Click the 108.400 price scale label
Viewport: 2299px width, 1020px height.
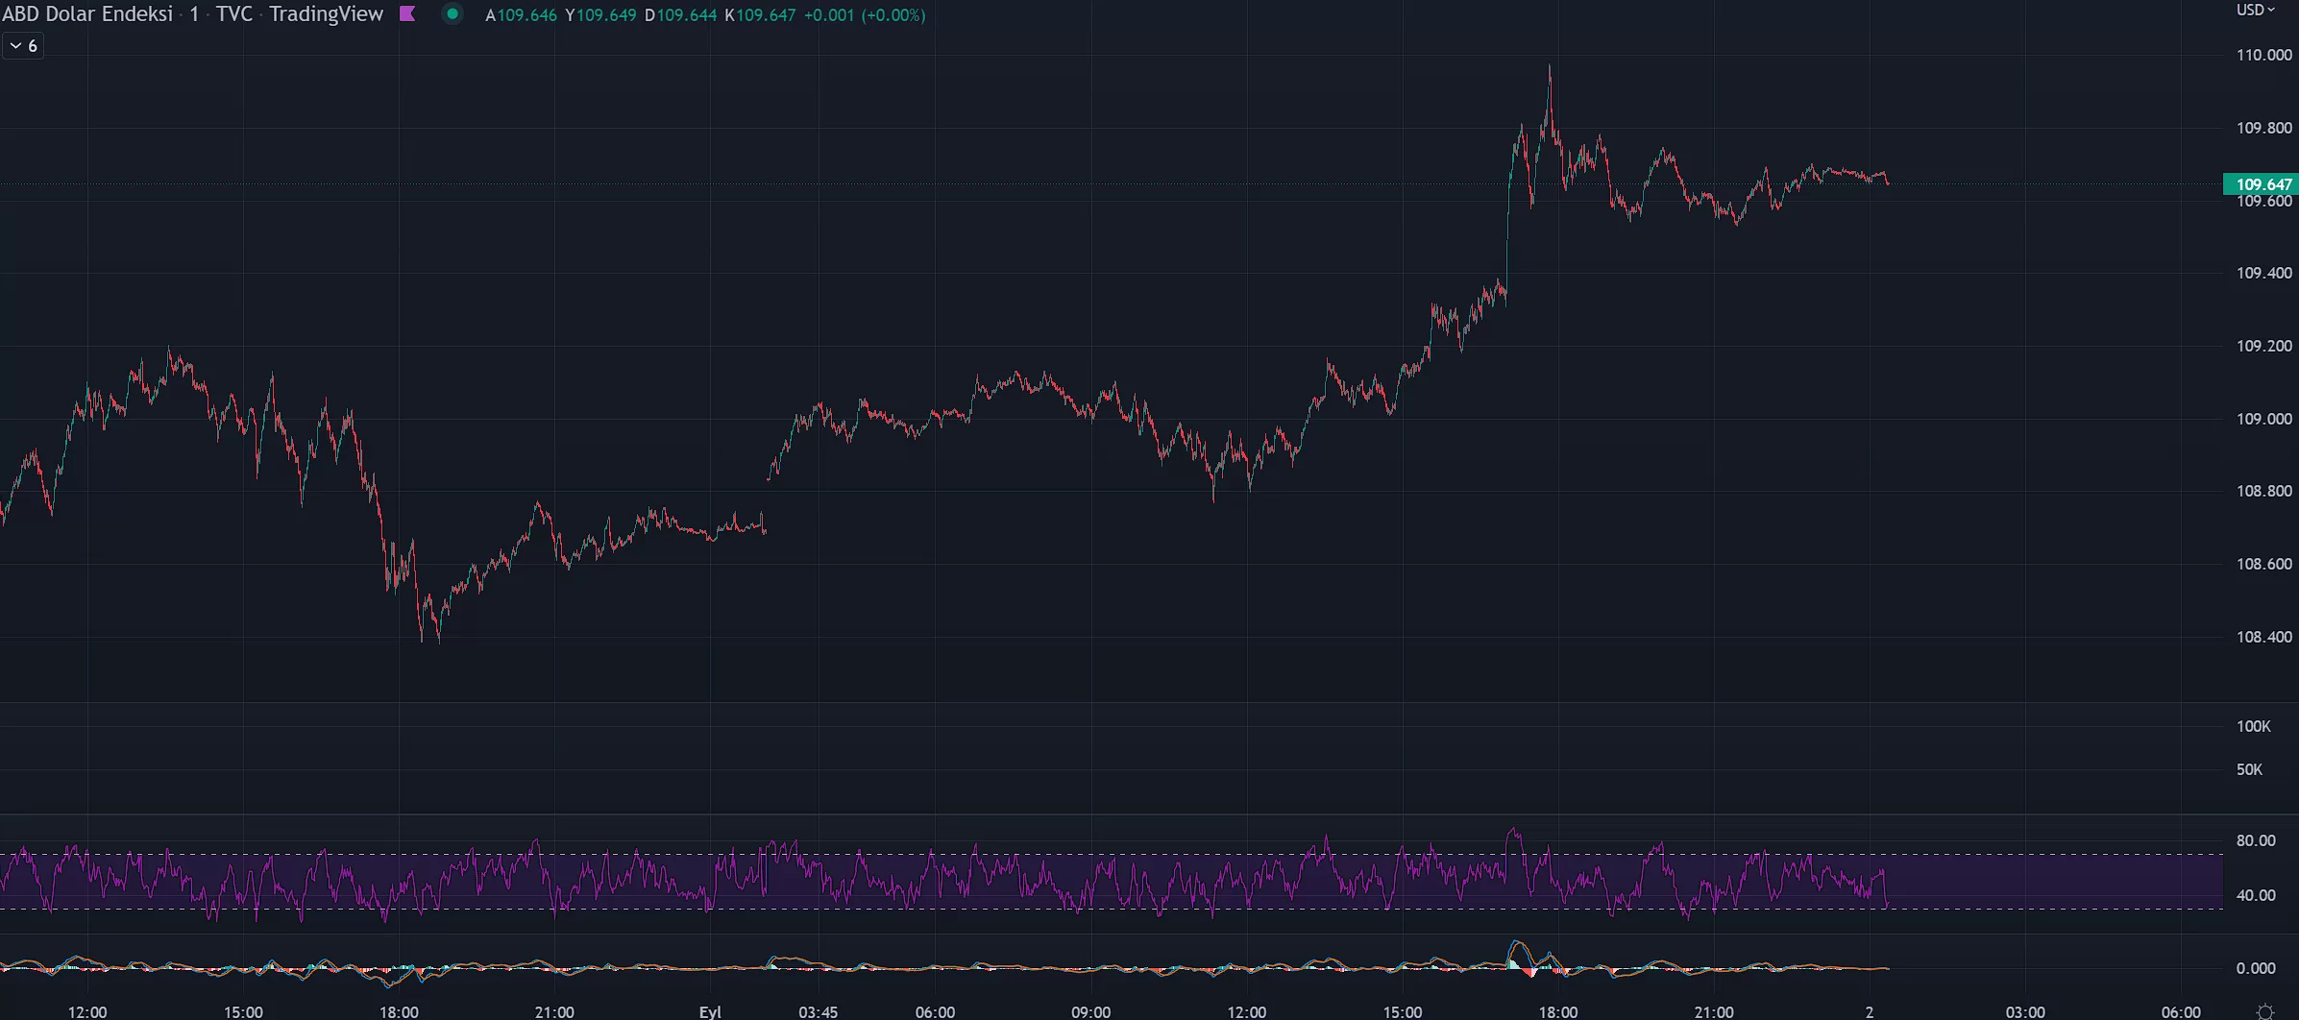coord(2263,637)
